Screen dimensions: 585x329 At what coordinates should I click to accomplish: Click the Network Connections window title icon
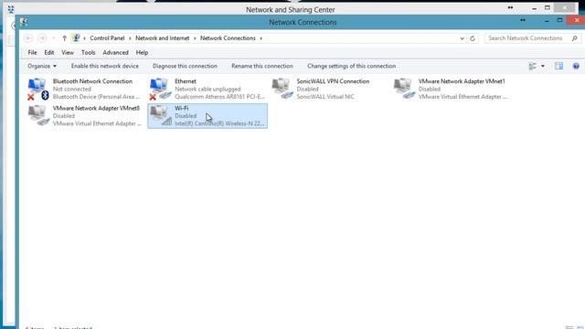[24, 22]
